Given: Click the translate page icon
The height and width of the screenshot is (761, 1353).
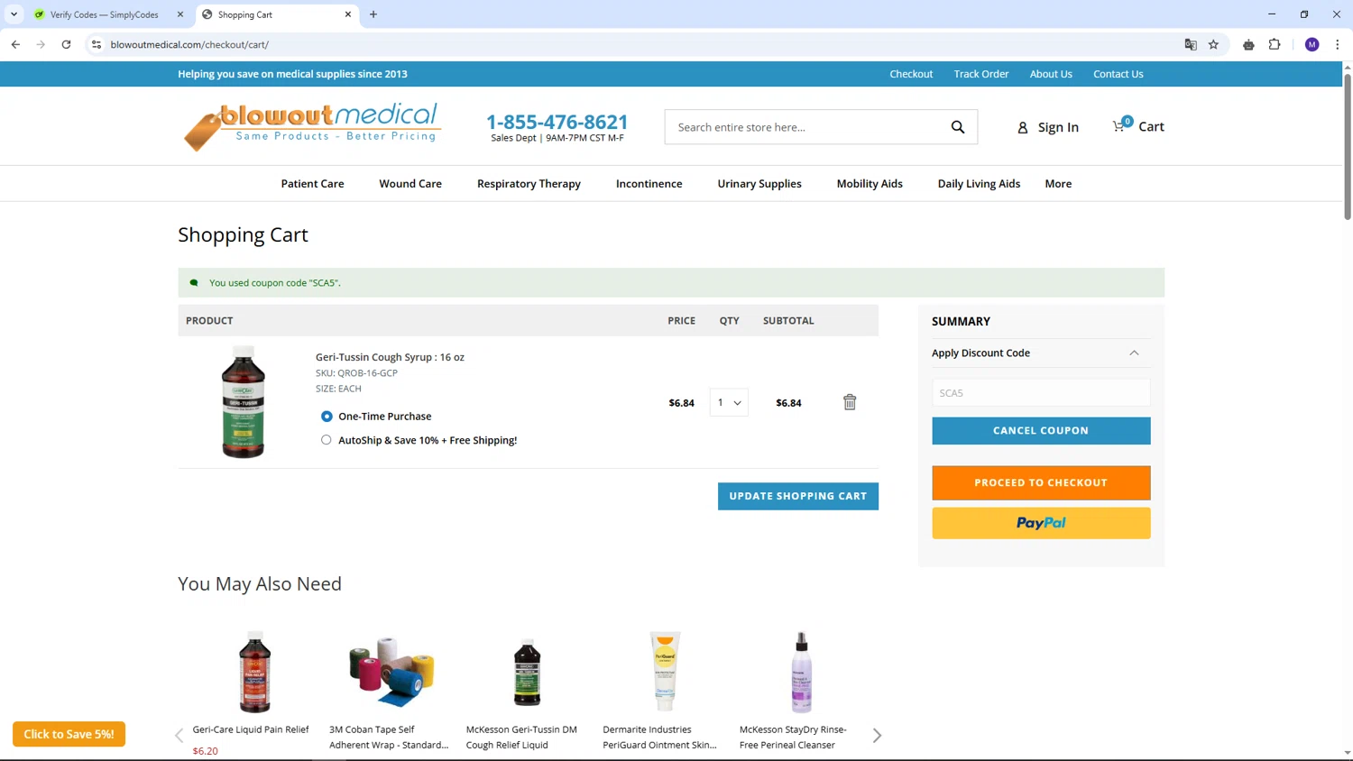Looking at the screenshot, I should point(1191,44).
